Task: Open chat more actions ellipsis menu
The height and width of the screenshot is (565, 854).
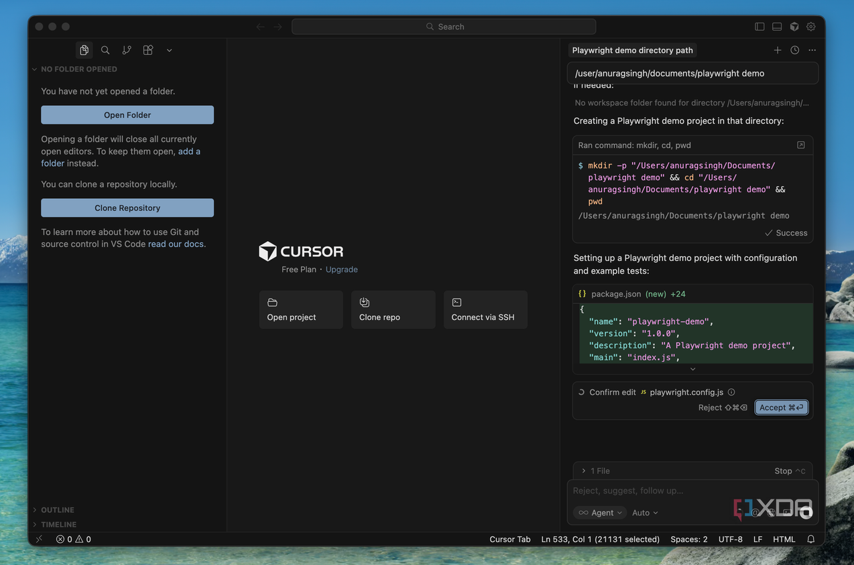Action: pos(812,50)
